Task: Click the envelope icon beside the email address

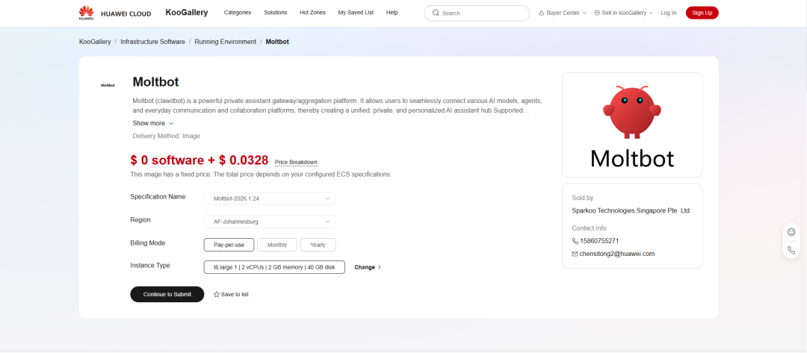Action: pos(575,254)
